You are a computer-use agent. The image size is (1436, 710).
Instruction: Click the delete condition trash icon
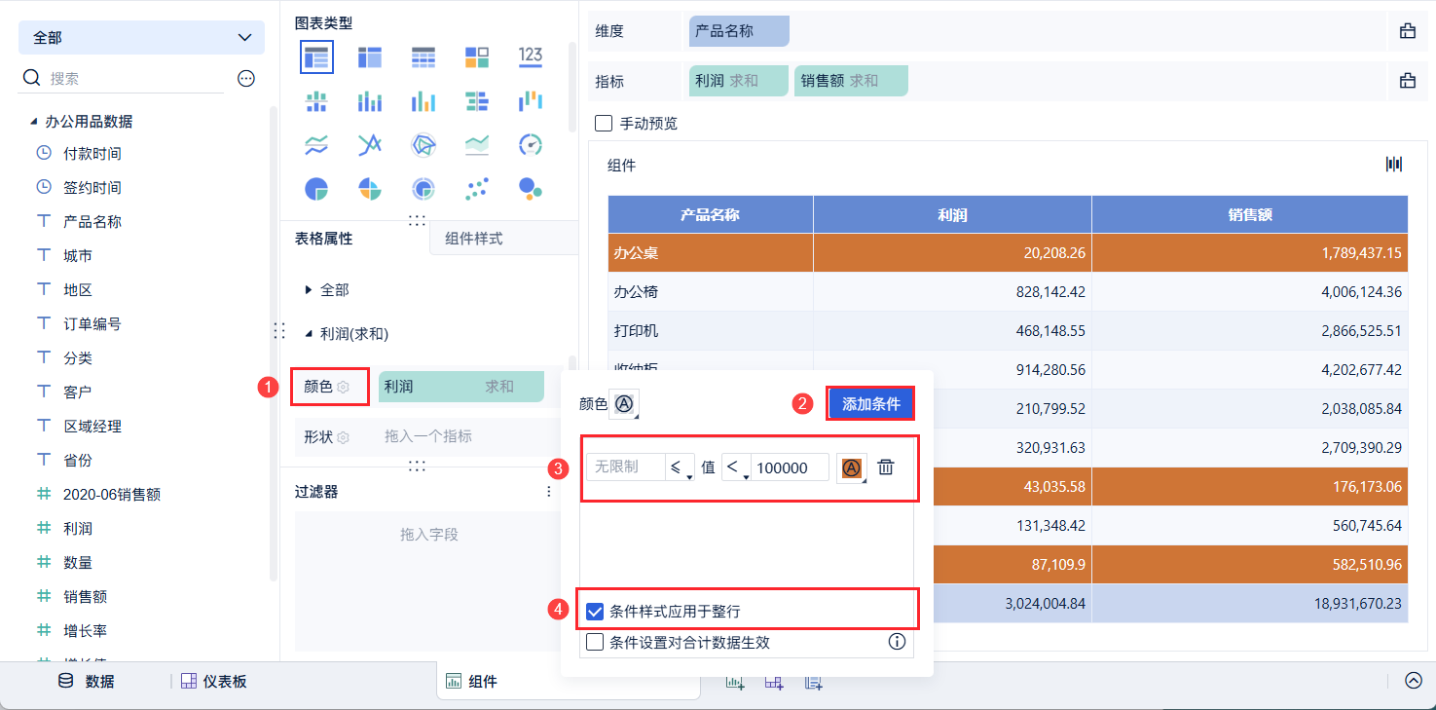point(885,467)
